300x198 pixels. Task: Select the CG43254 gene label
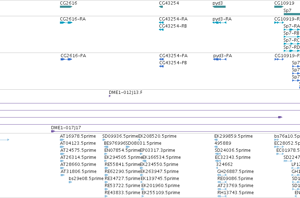click(x=169, y=3)
